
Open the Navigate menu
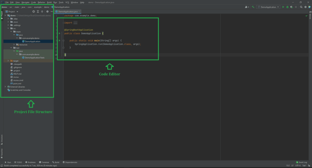pos(25,2)
